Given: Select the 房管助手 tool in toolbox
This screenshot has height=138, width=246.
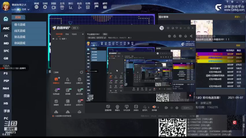Looking at the screenshot, I should pyautogui.click(x=68, y=81).
